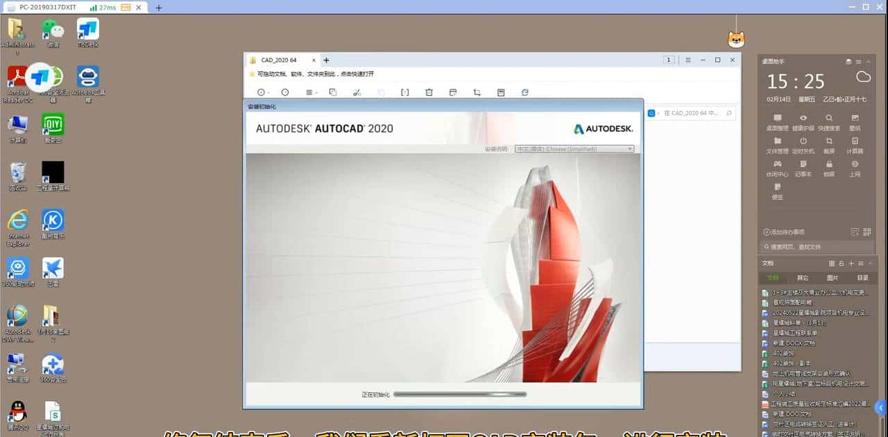Image resolution: width=888 pixels, height=437 pixels.
Task: Open 个人小结 file in documents list
Action: 782,393
